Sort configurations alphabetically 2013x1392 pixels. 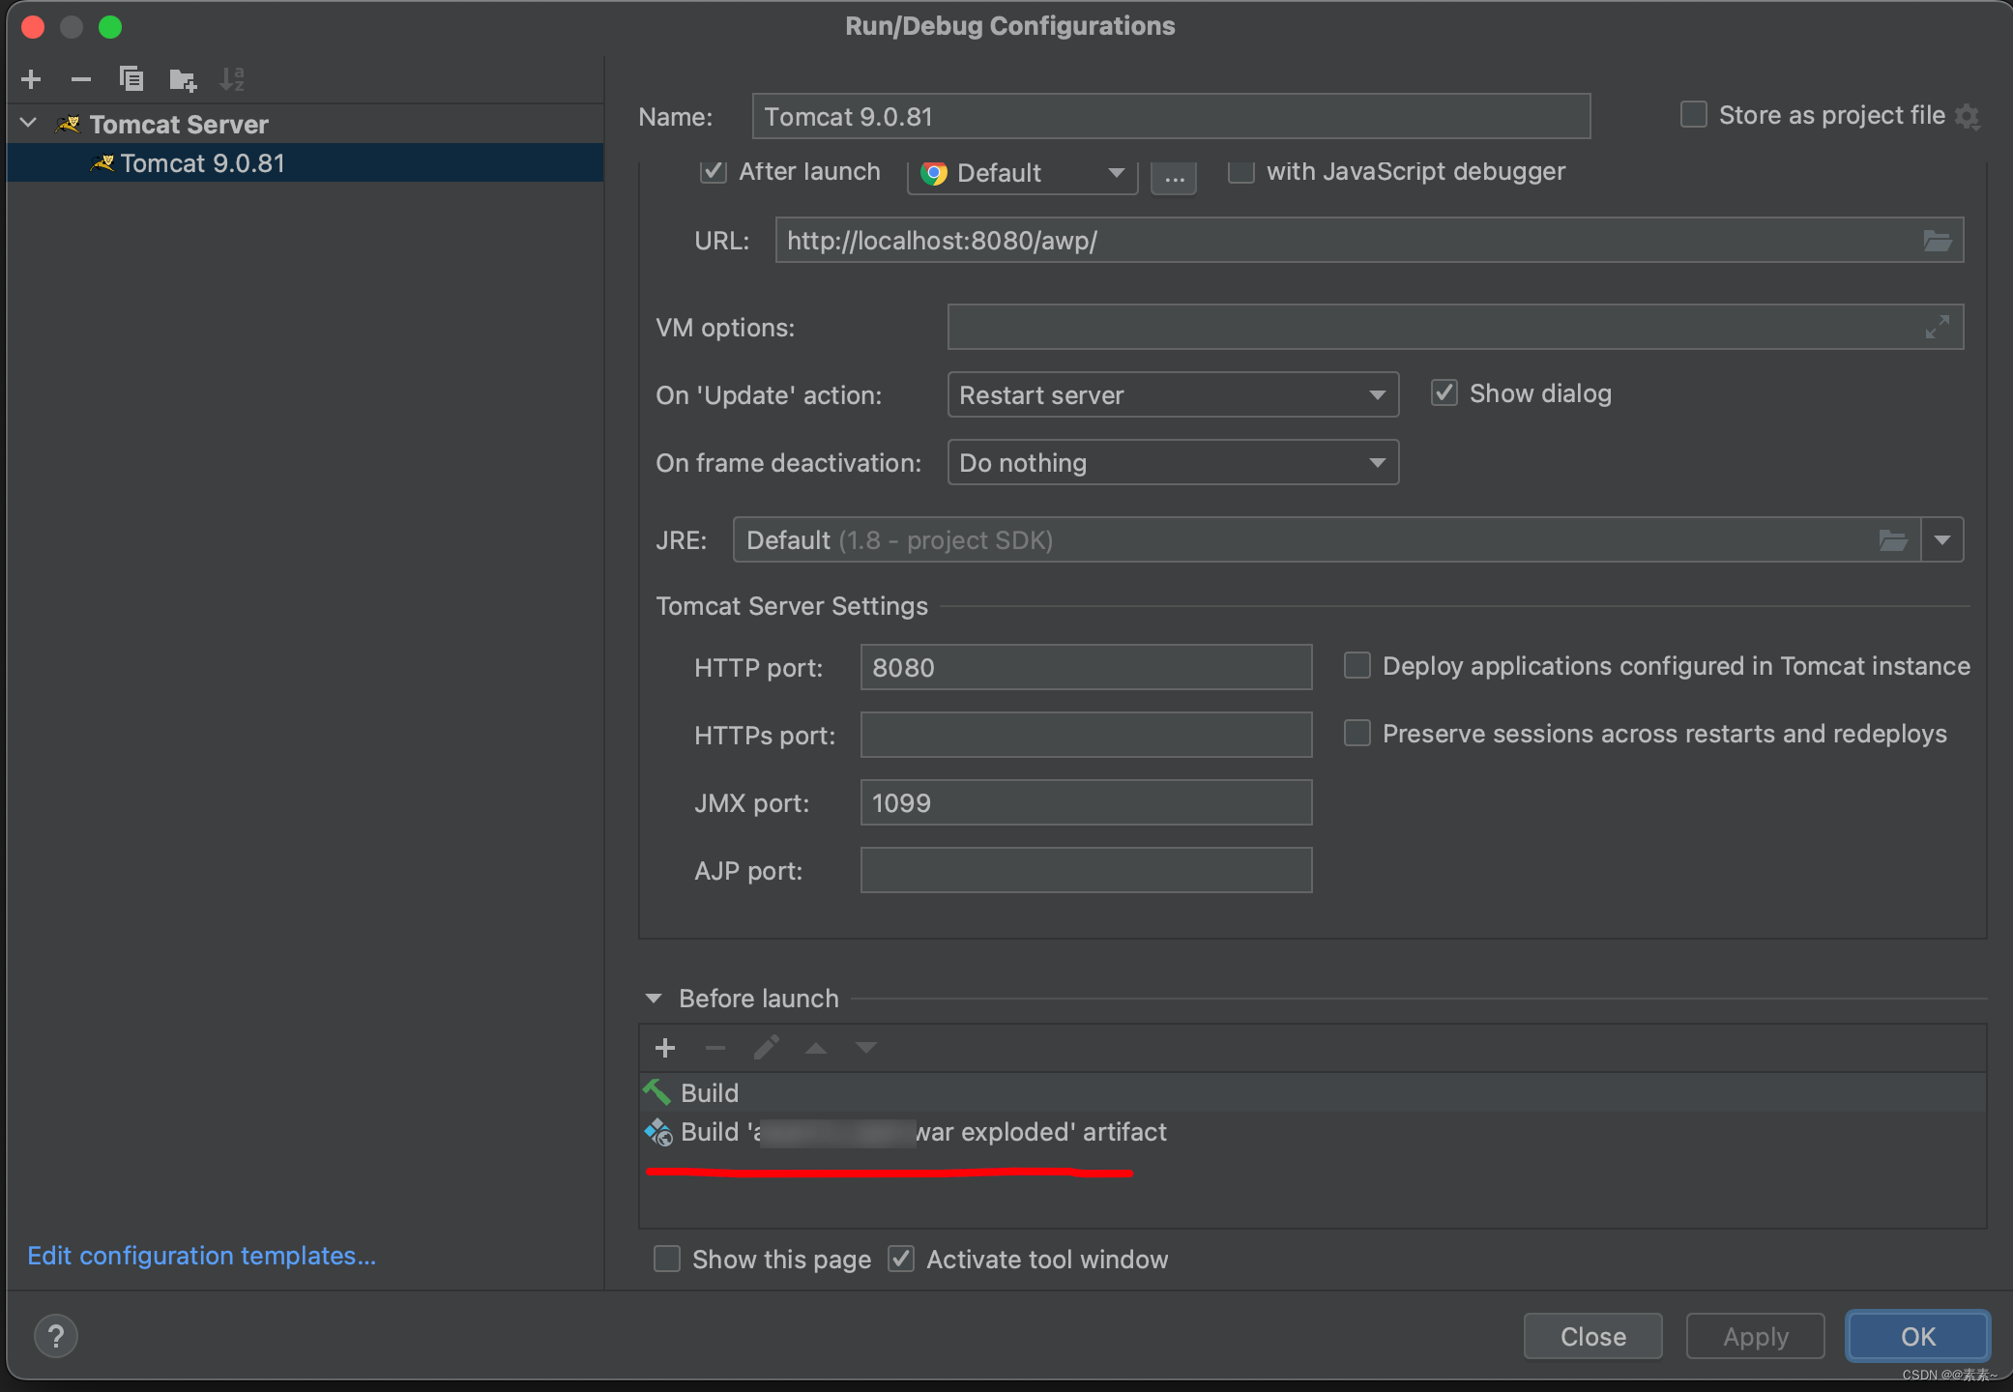tap(232, 79)
